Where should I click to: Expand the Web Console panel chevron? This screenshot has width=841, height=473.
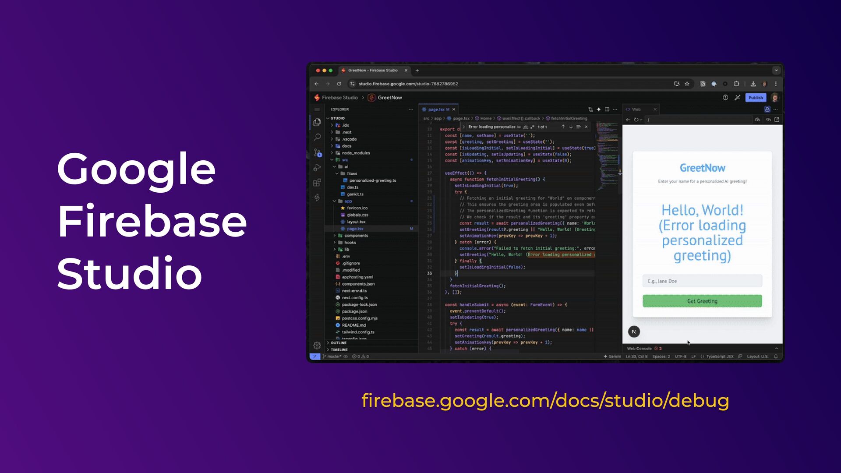tap(777, 349)
